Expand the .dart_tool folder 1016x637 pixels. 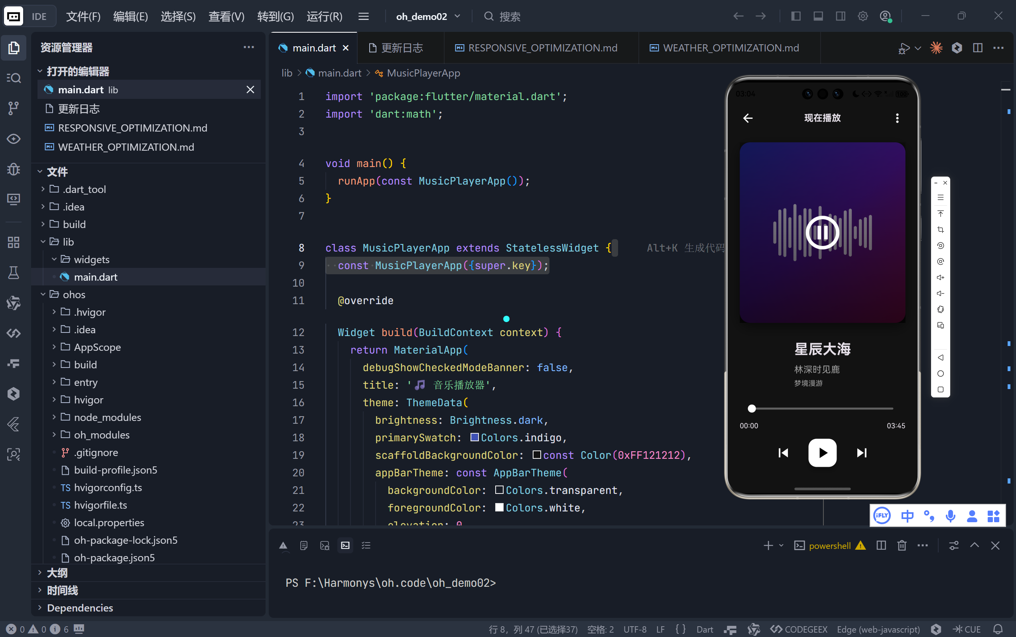point(84,189)
